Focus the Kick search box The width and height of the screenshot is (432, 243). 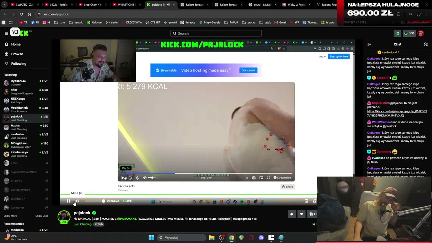(216, 33)
